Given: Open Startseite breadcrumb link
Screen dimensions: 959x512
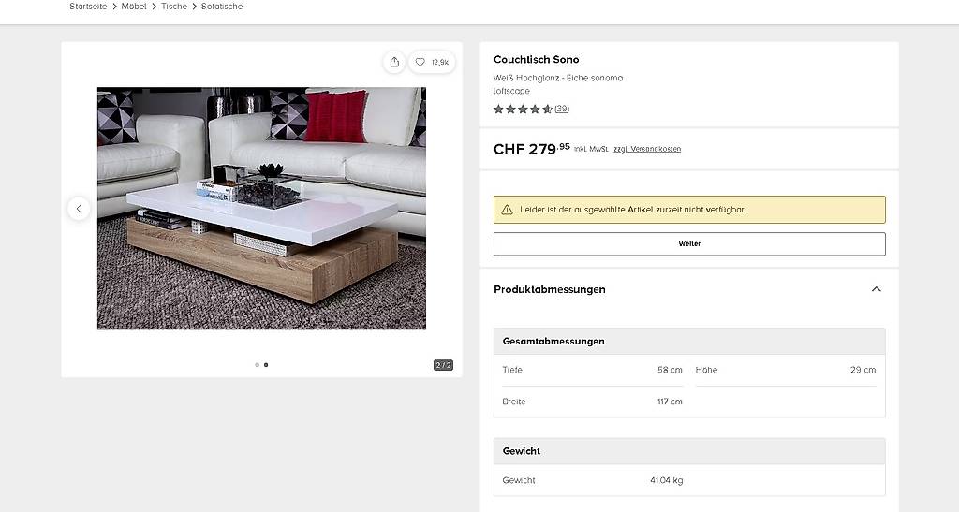Looking at the screenshot, I should (88, 7).
